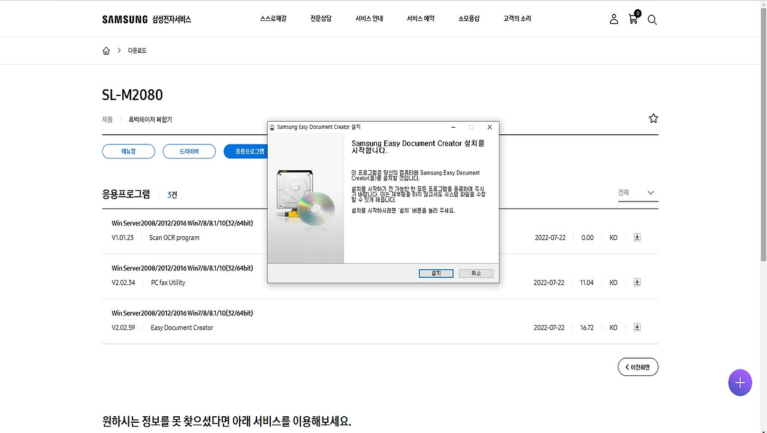View the shopping cart icon

pyautogui.click(x=633, y=19)
